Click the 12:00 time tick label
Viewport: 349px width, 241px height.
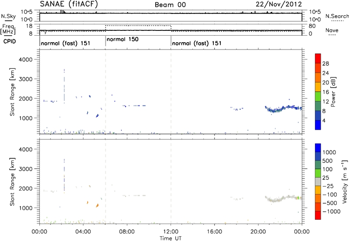[x=171, y=232]
